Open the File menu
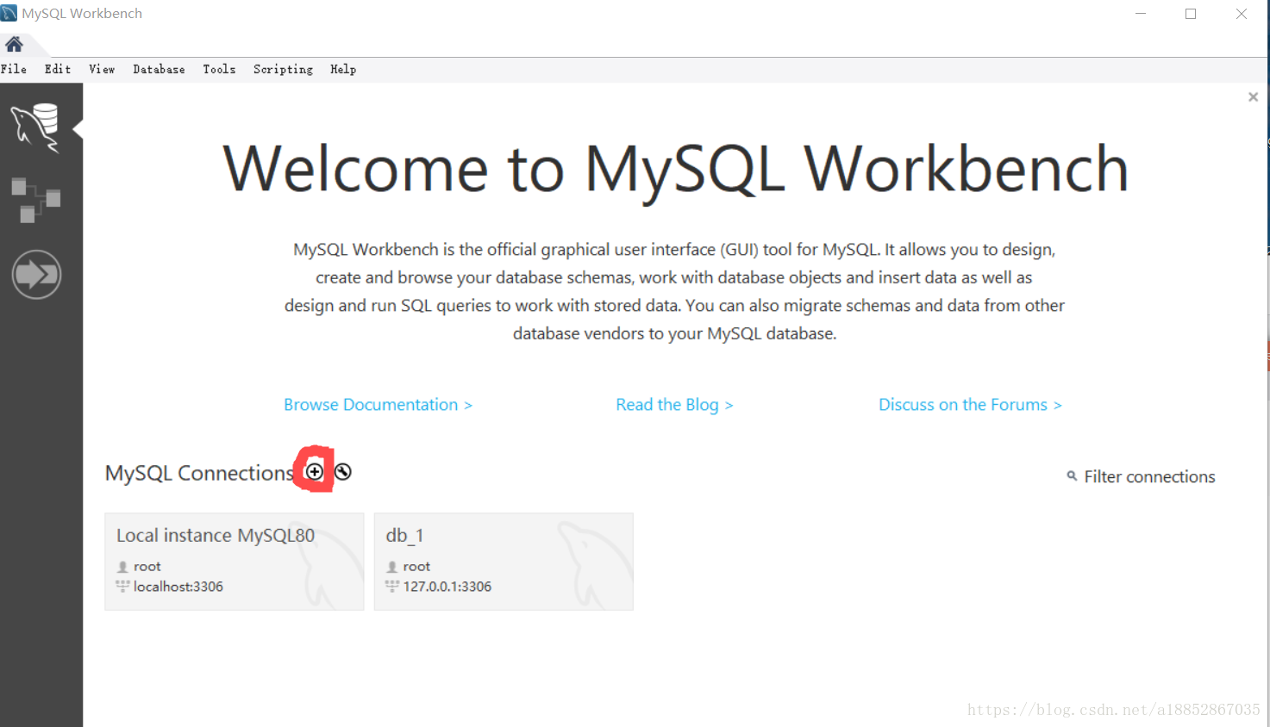Image resolution: width=1270 pixels, height=727 pixels. [x=14, y=69]
